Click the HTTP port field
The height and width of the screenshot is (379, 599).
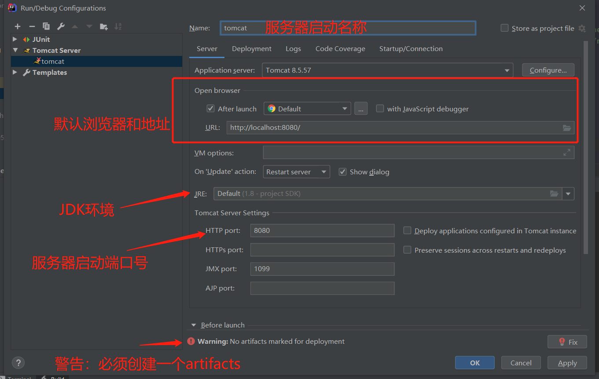tap(322, 231)
